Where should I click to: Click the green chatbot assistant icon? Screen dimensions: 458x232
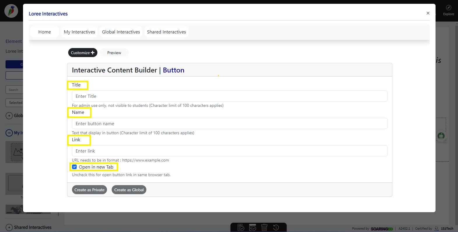point(441,136)
